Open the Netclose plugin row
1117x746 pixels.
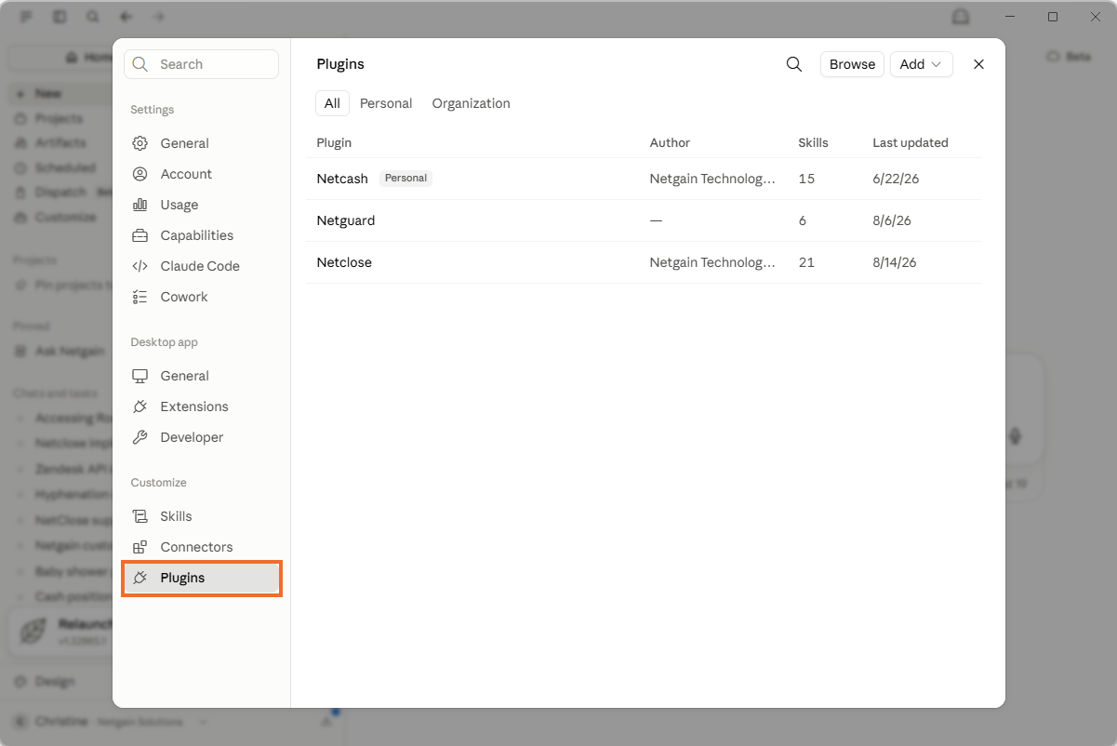click(x=644, y=262)
